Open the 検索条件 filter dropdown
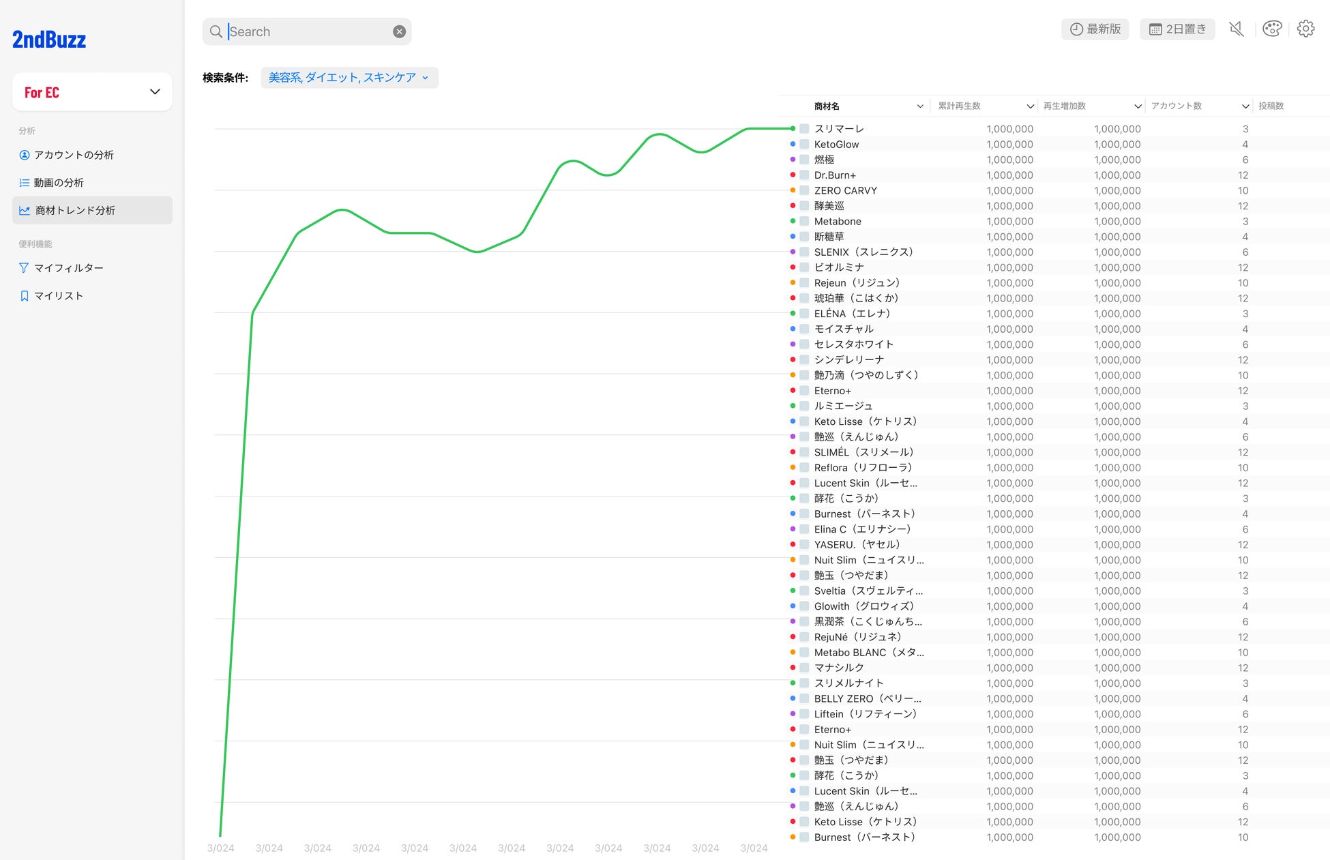Screen dimensions: 1330x860 pyautogui.click(x=349, y=78)
